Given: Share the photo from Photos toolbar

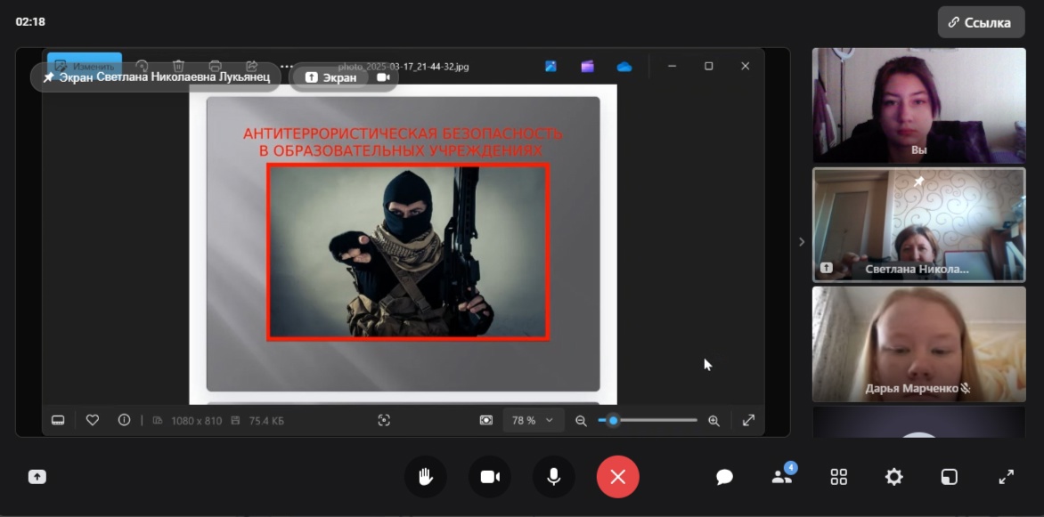Looking at the screenshot, I should (252, 66).
